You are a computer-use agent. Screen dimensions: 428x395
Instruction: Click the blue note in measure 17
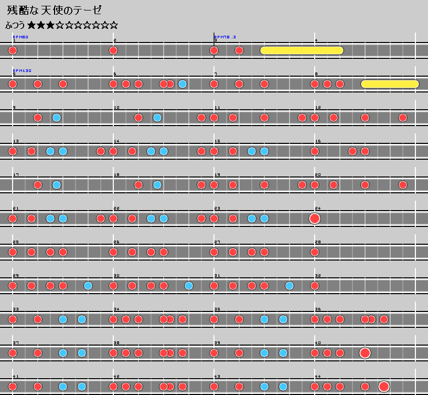(57, 185)
